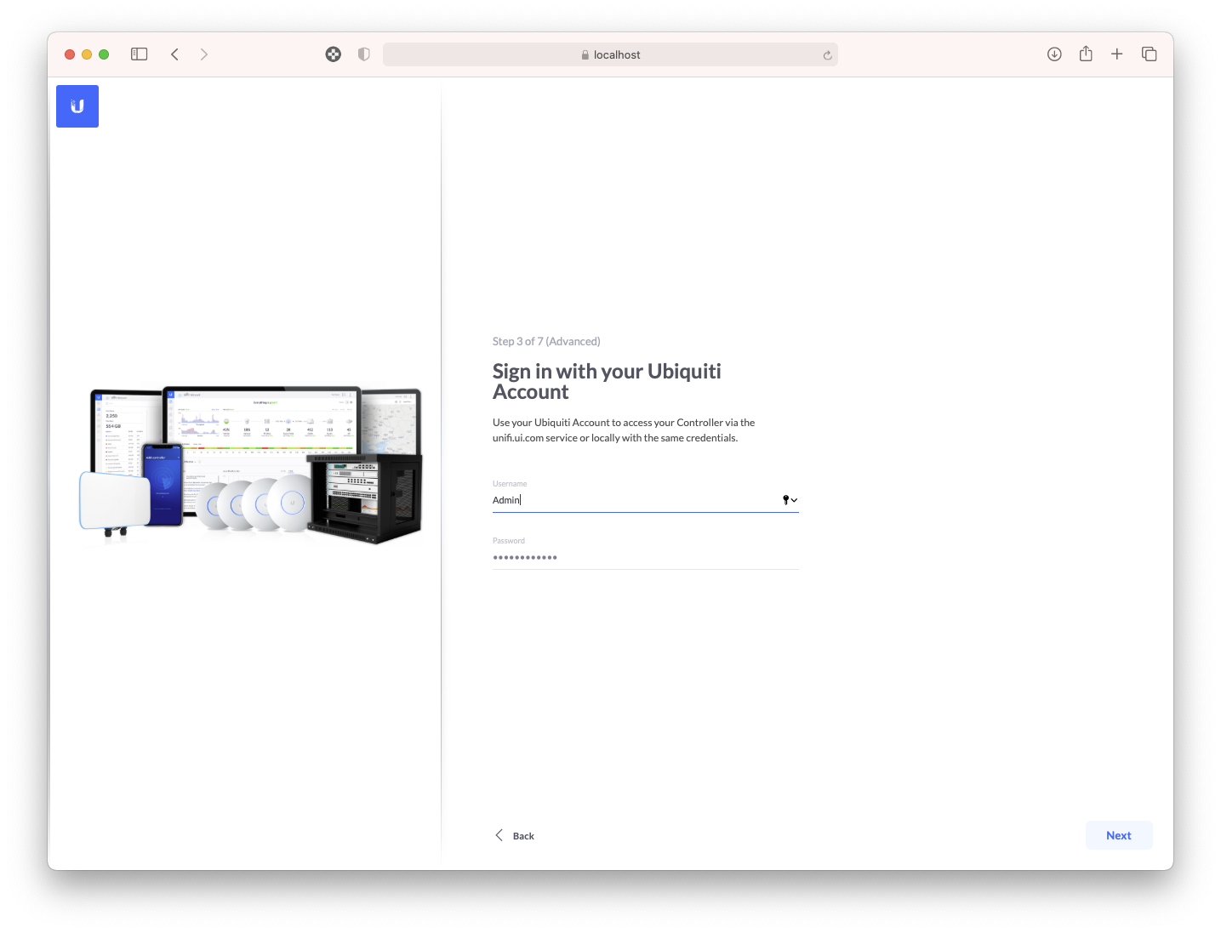Click the UniFi devices product image
1221x933 pixels.
point(253,466)
